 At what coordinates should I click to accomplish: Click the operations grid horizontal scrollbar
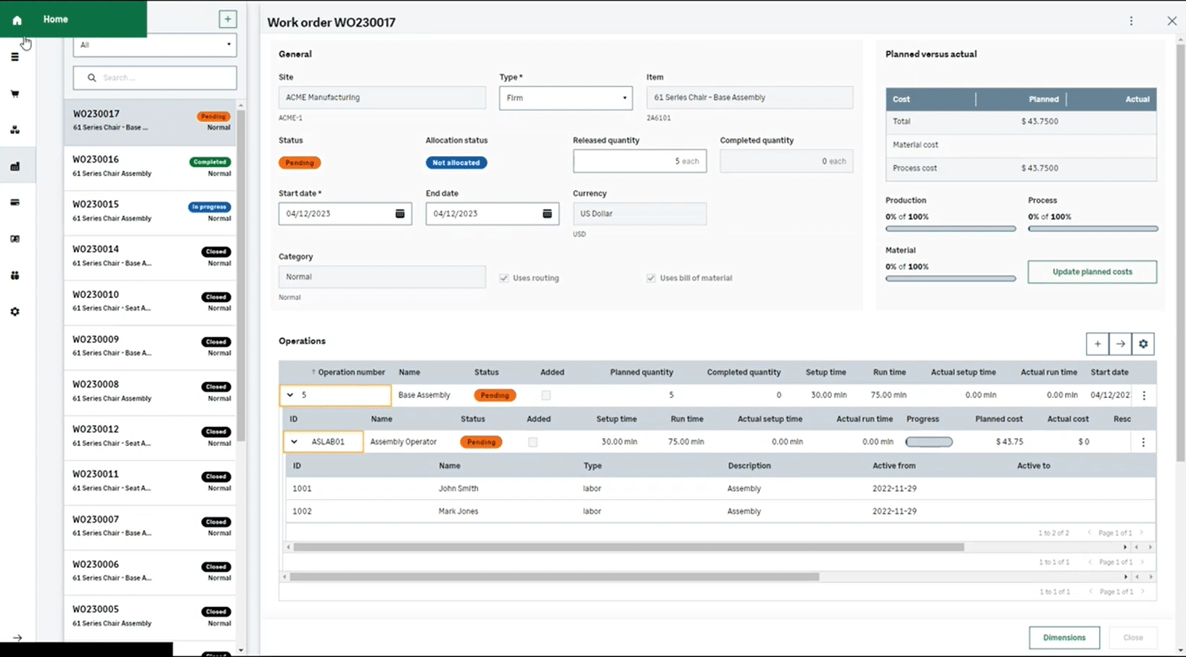(555, 577)
